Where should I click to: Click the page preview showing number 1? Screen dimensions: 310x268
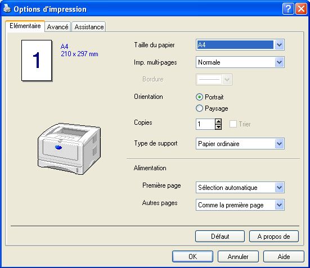37,61
